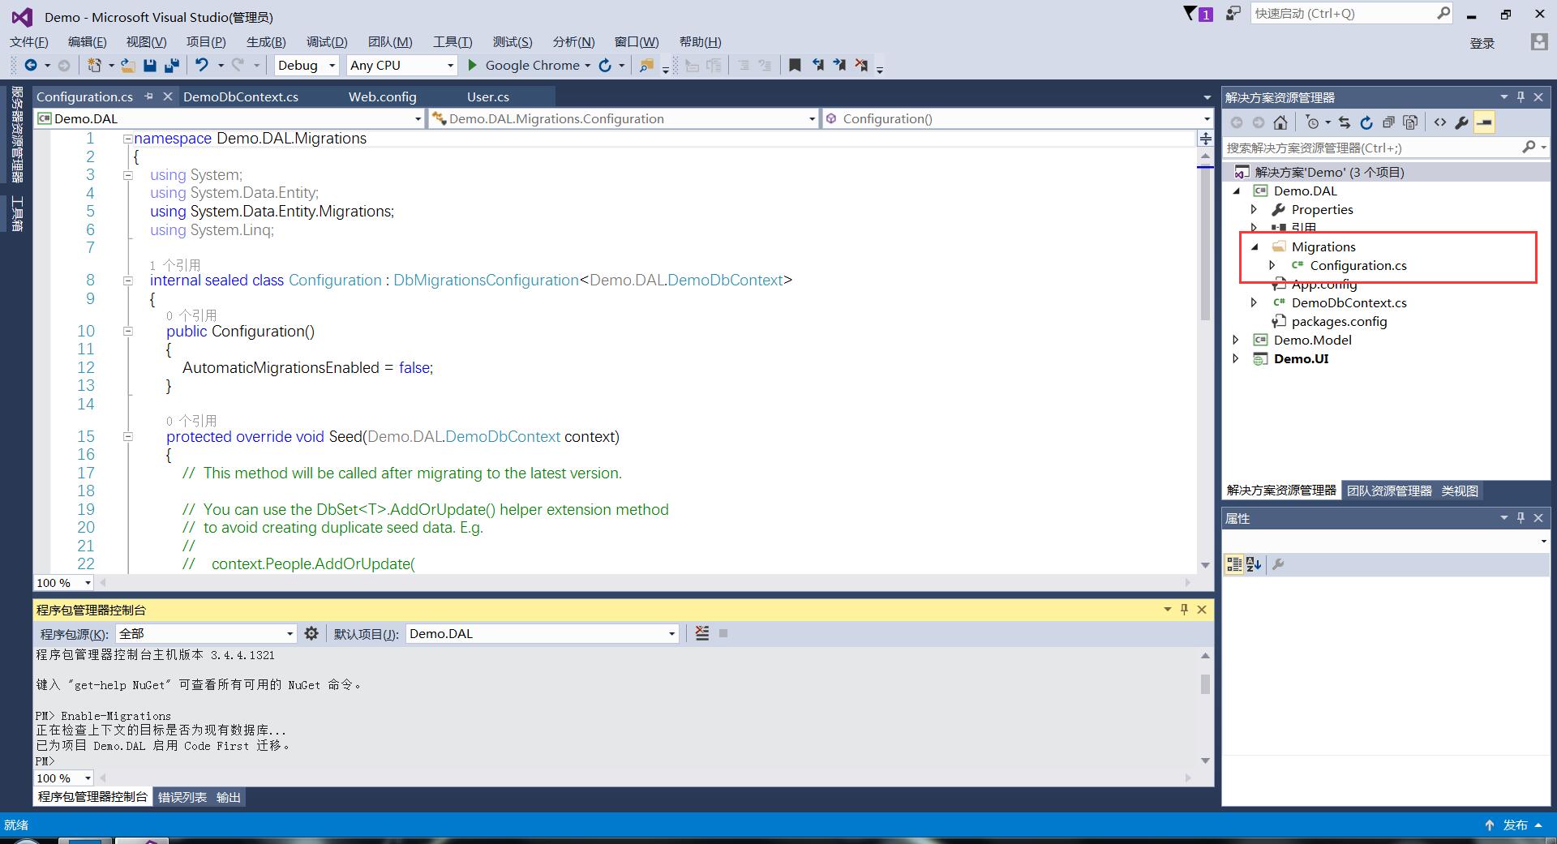Expand DemoDbContext.cs node in Solution Explorer
The image size is (1557, 844).
point(1255,302)
